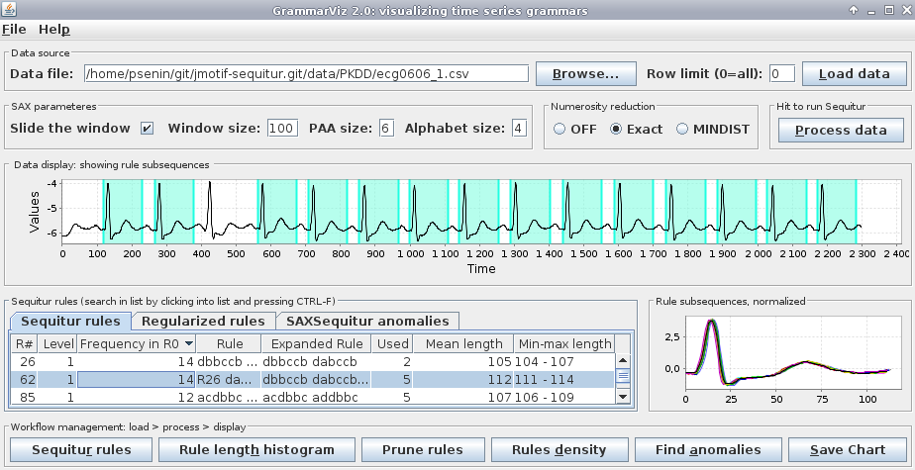This screenshot has height=470, width=915.
Task: Click the Load data button
Action: pos(855,74)
